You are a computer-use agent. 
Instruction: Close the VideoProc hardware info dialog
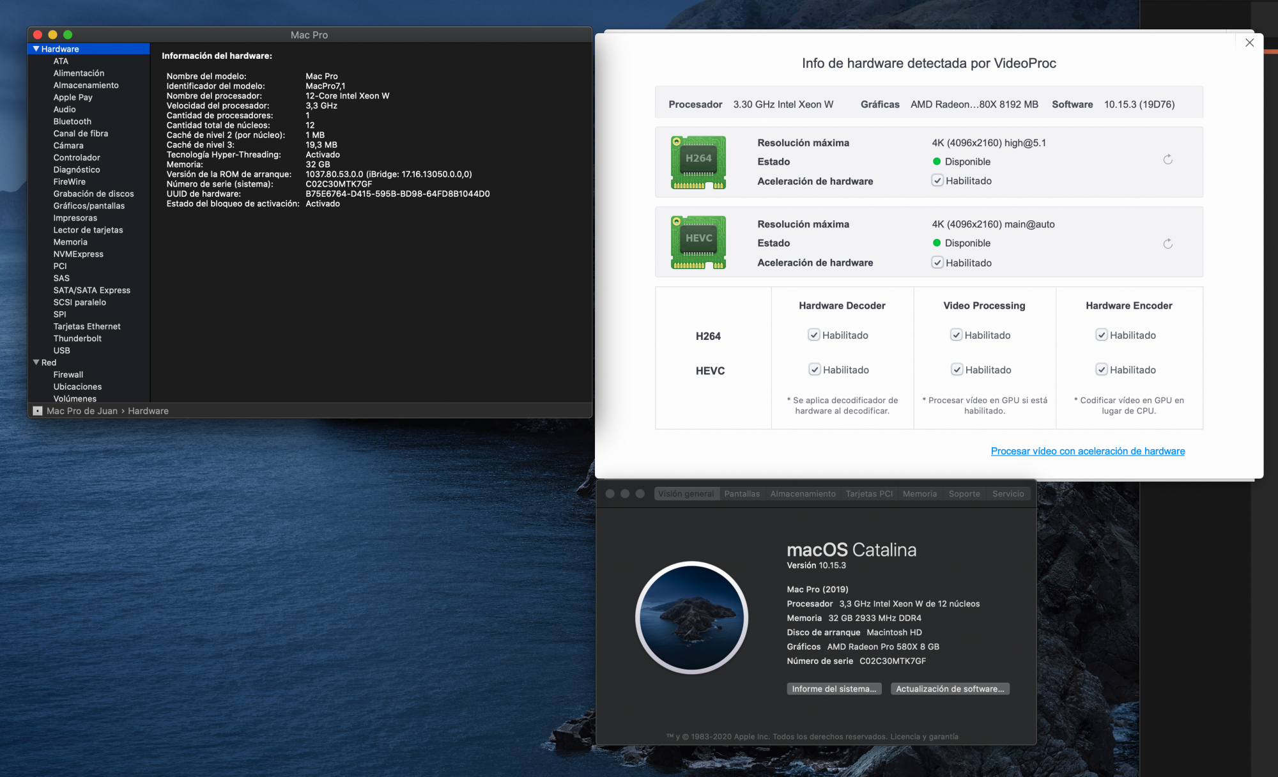pos(1249,43)
